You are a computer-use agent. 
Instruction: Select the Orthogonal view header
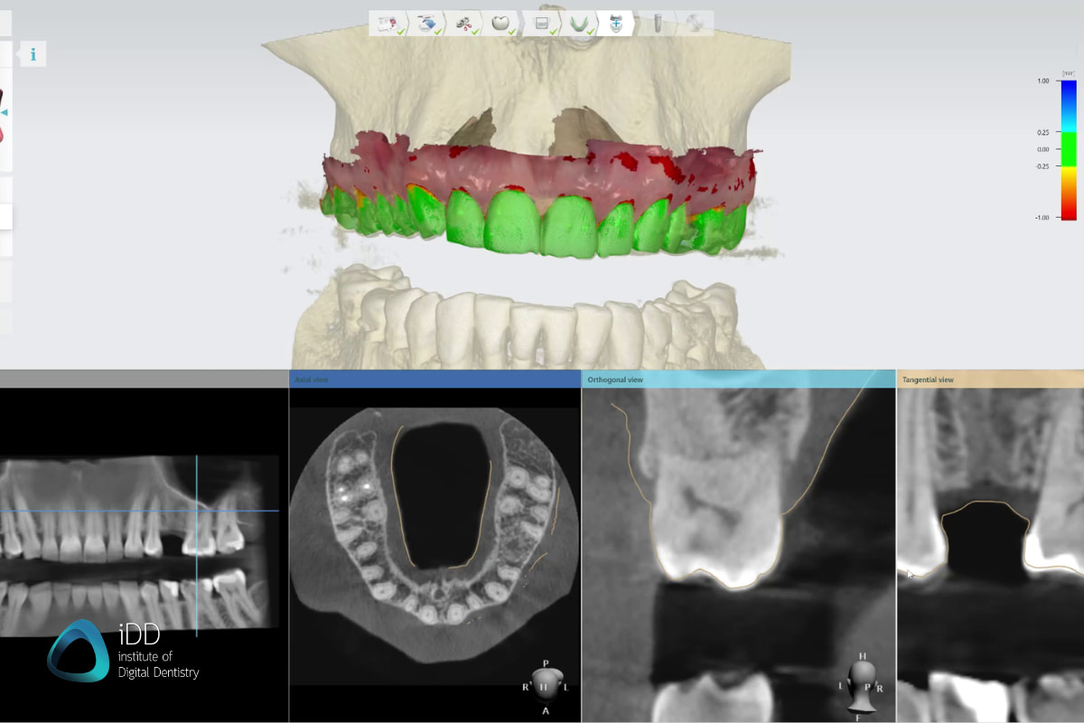click(614, 380)
